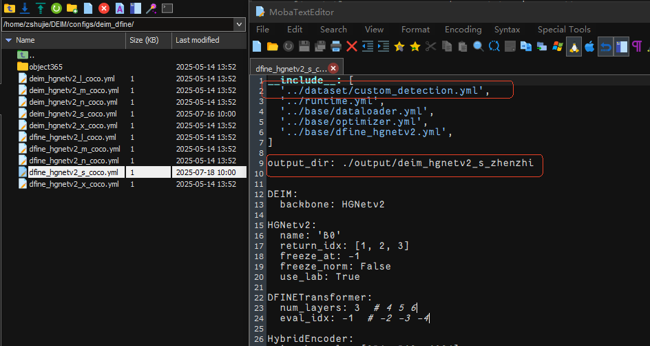
Task: Cut selection with scissors icon
Action: coord(431,46)
